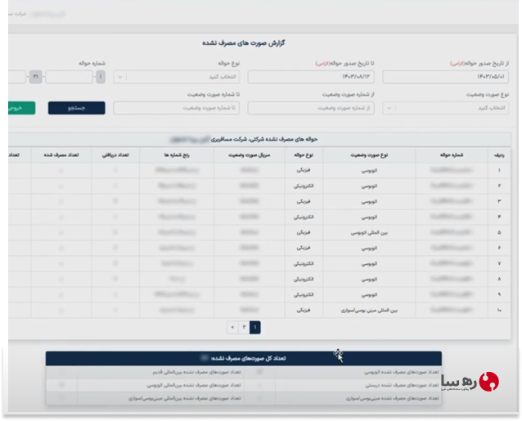Select 'الکترونیکی' in table row 8
This screenshot has height=421, width=522.
click(304, 280)
